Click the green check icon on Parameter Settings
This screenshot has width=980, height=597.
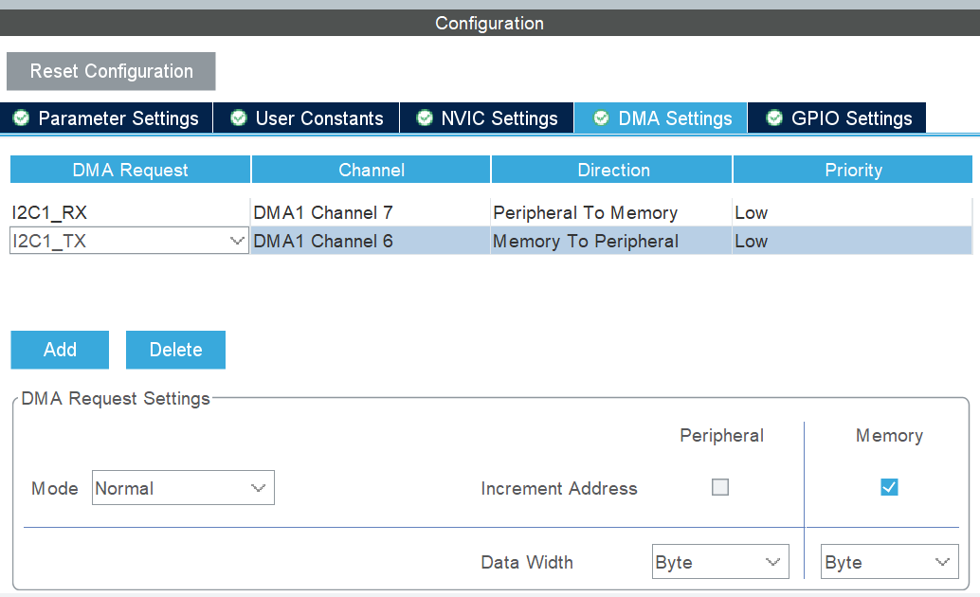21,118
